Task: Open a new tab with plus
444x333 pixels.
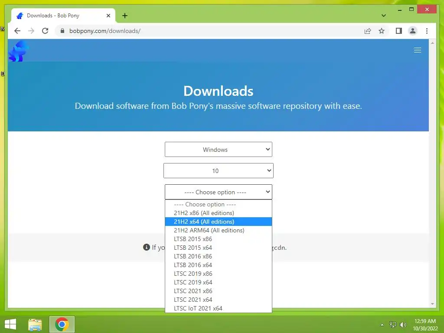Action: tap(125, 16)
